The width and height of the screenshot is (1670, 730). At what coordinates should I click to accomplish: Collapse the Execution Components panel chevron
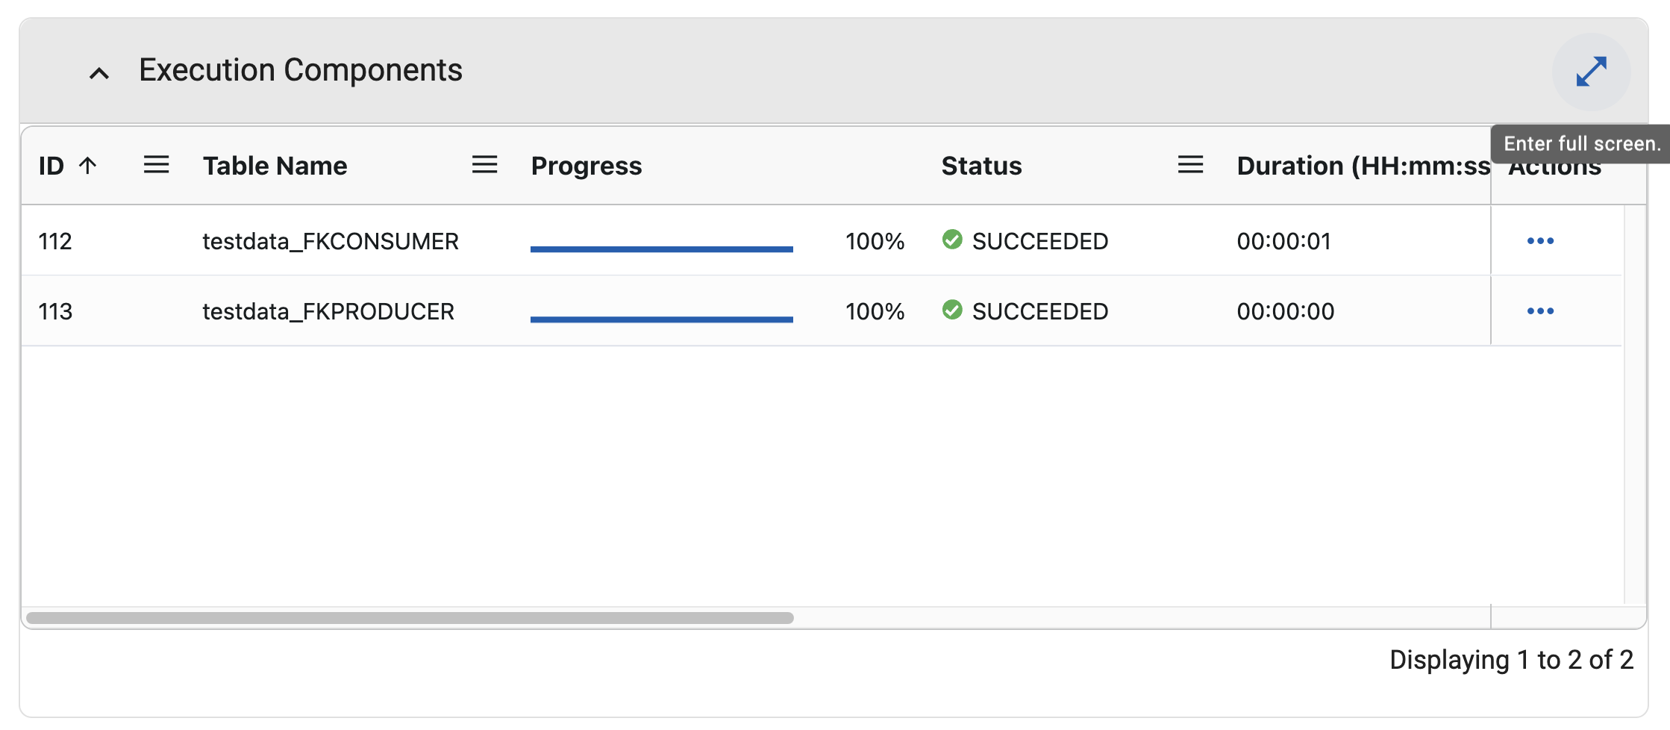tap(99, 73)
